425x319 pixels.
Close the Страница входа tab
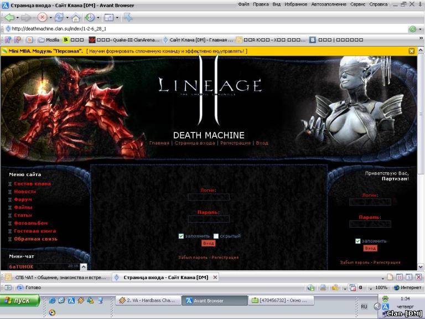tap(215, 277)
